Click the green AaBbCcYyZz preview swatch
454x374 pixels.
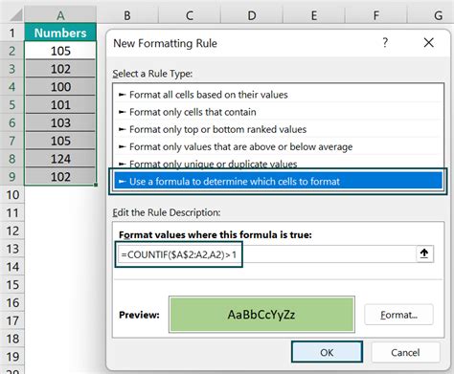261,315
